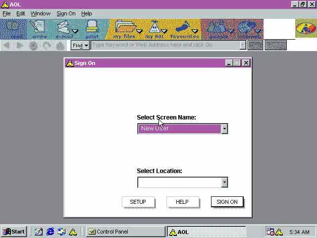Click the AOL system tray icon
The height and width of the screenshot is (238, 317).
tap(279, 232)
